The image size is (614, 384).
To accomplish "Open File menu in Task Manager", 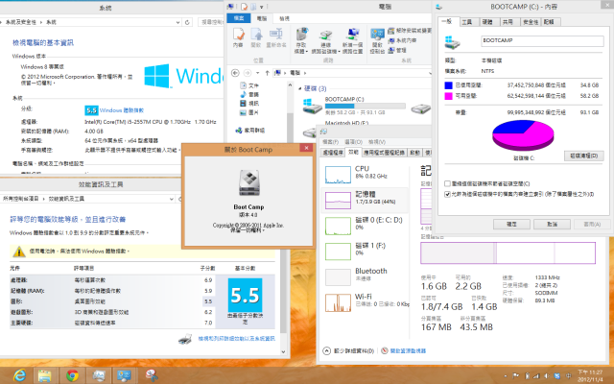I will point(330,142).
